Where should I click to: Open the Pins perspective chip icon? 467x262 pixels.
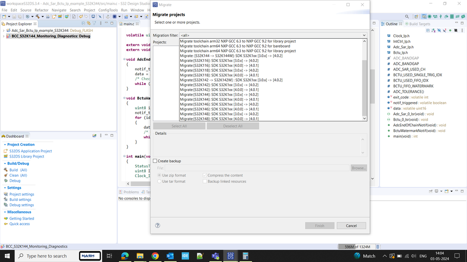pyautogui.click(x=430, y=16)
